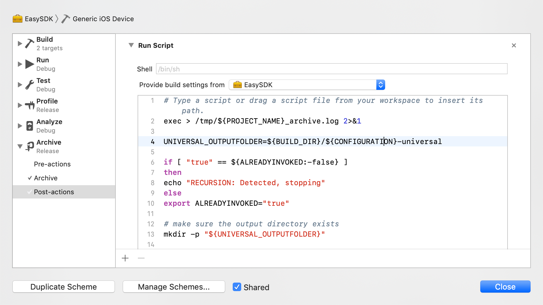This screenshot has height=305, width=543.
Task: Collapse the Archive section triangle
Action: [20, 146]
